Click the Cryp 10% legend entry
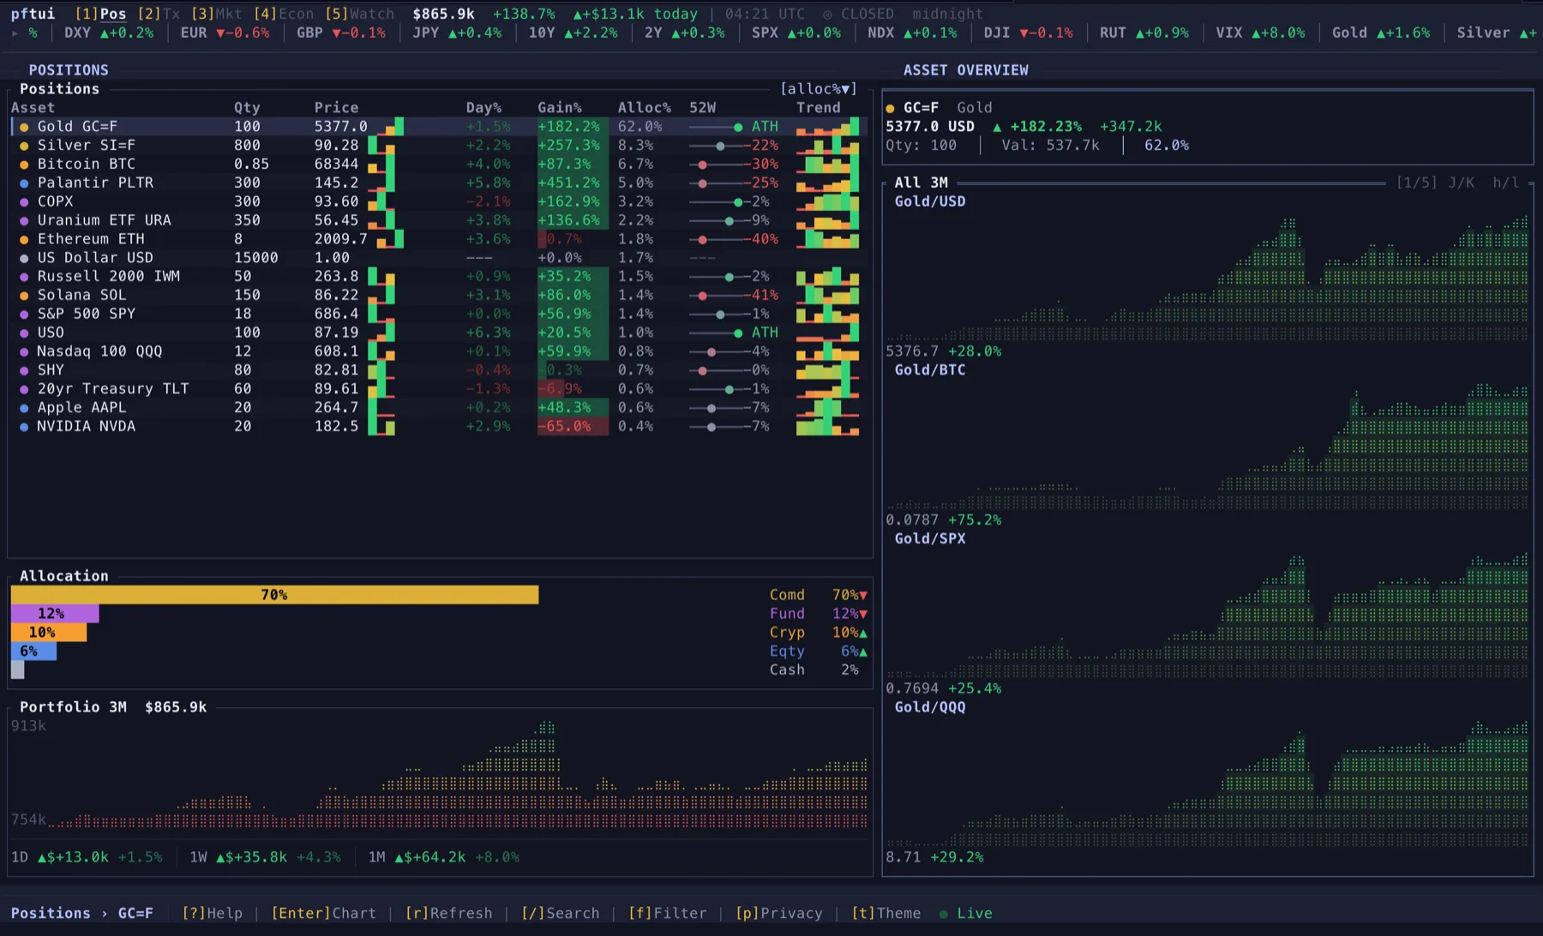Screen dimensions: 1543x936 [819, 633]
